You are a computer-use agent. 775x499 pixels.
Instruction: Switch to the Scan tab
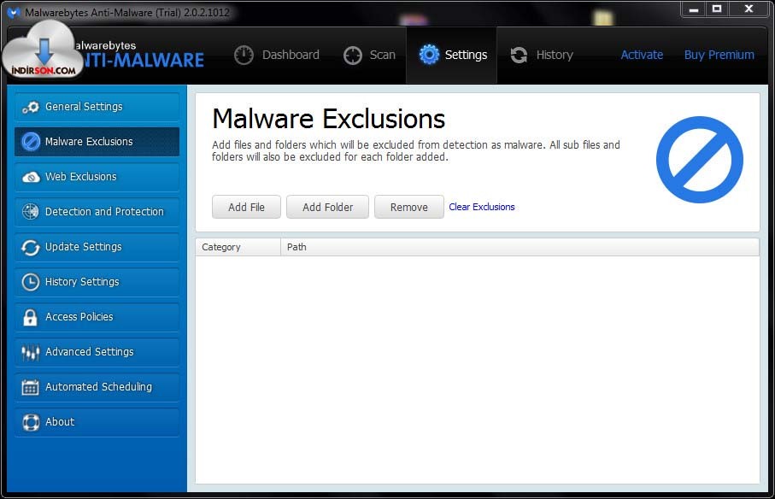[x=370, y=55]
